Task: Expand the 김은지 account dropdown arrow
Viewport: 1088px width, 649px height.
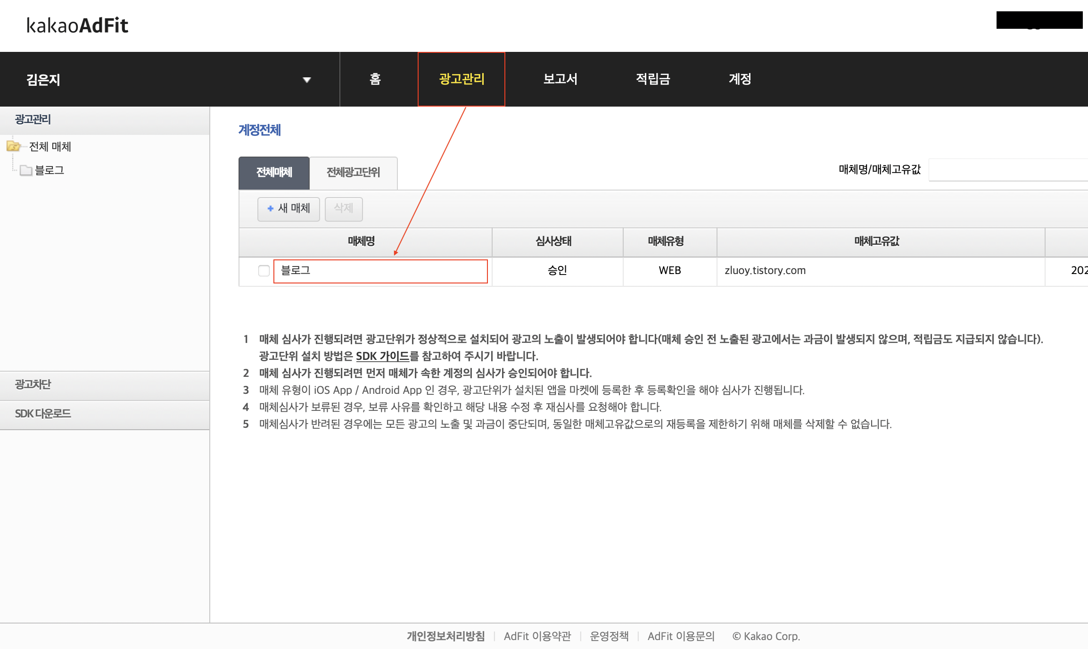Action: click(x=307, y=80)
